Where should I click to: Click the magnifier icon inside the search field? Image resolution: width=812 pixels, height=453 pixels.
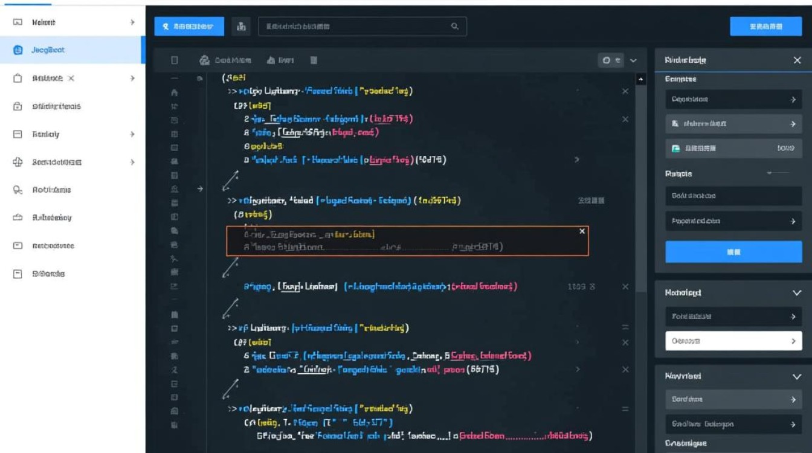pyautogui.click(x=455, y=27)
